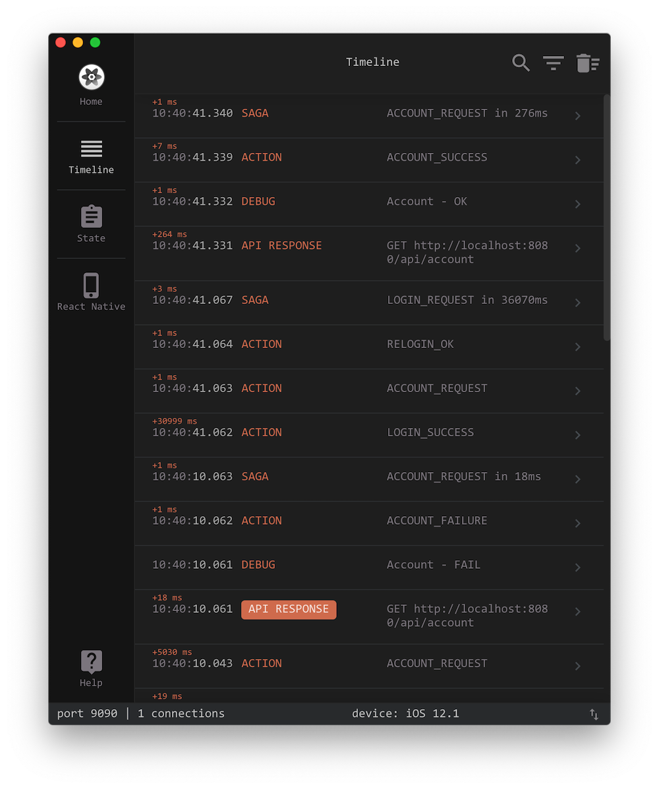Switch to the Timeline tab in sidebar

(91, 156)
